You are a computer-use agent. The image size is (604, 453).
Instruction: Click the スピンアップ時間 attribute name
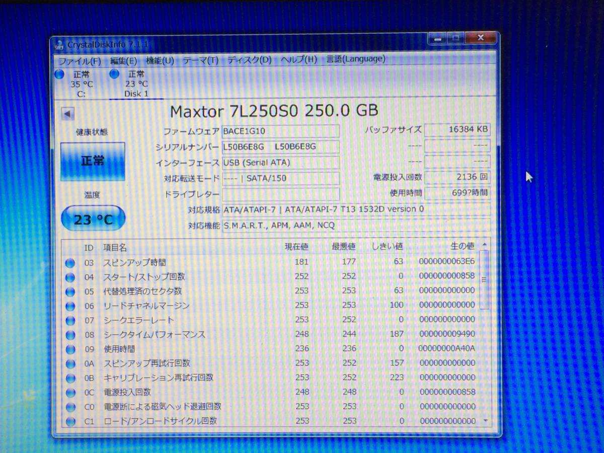click(134, 262)
